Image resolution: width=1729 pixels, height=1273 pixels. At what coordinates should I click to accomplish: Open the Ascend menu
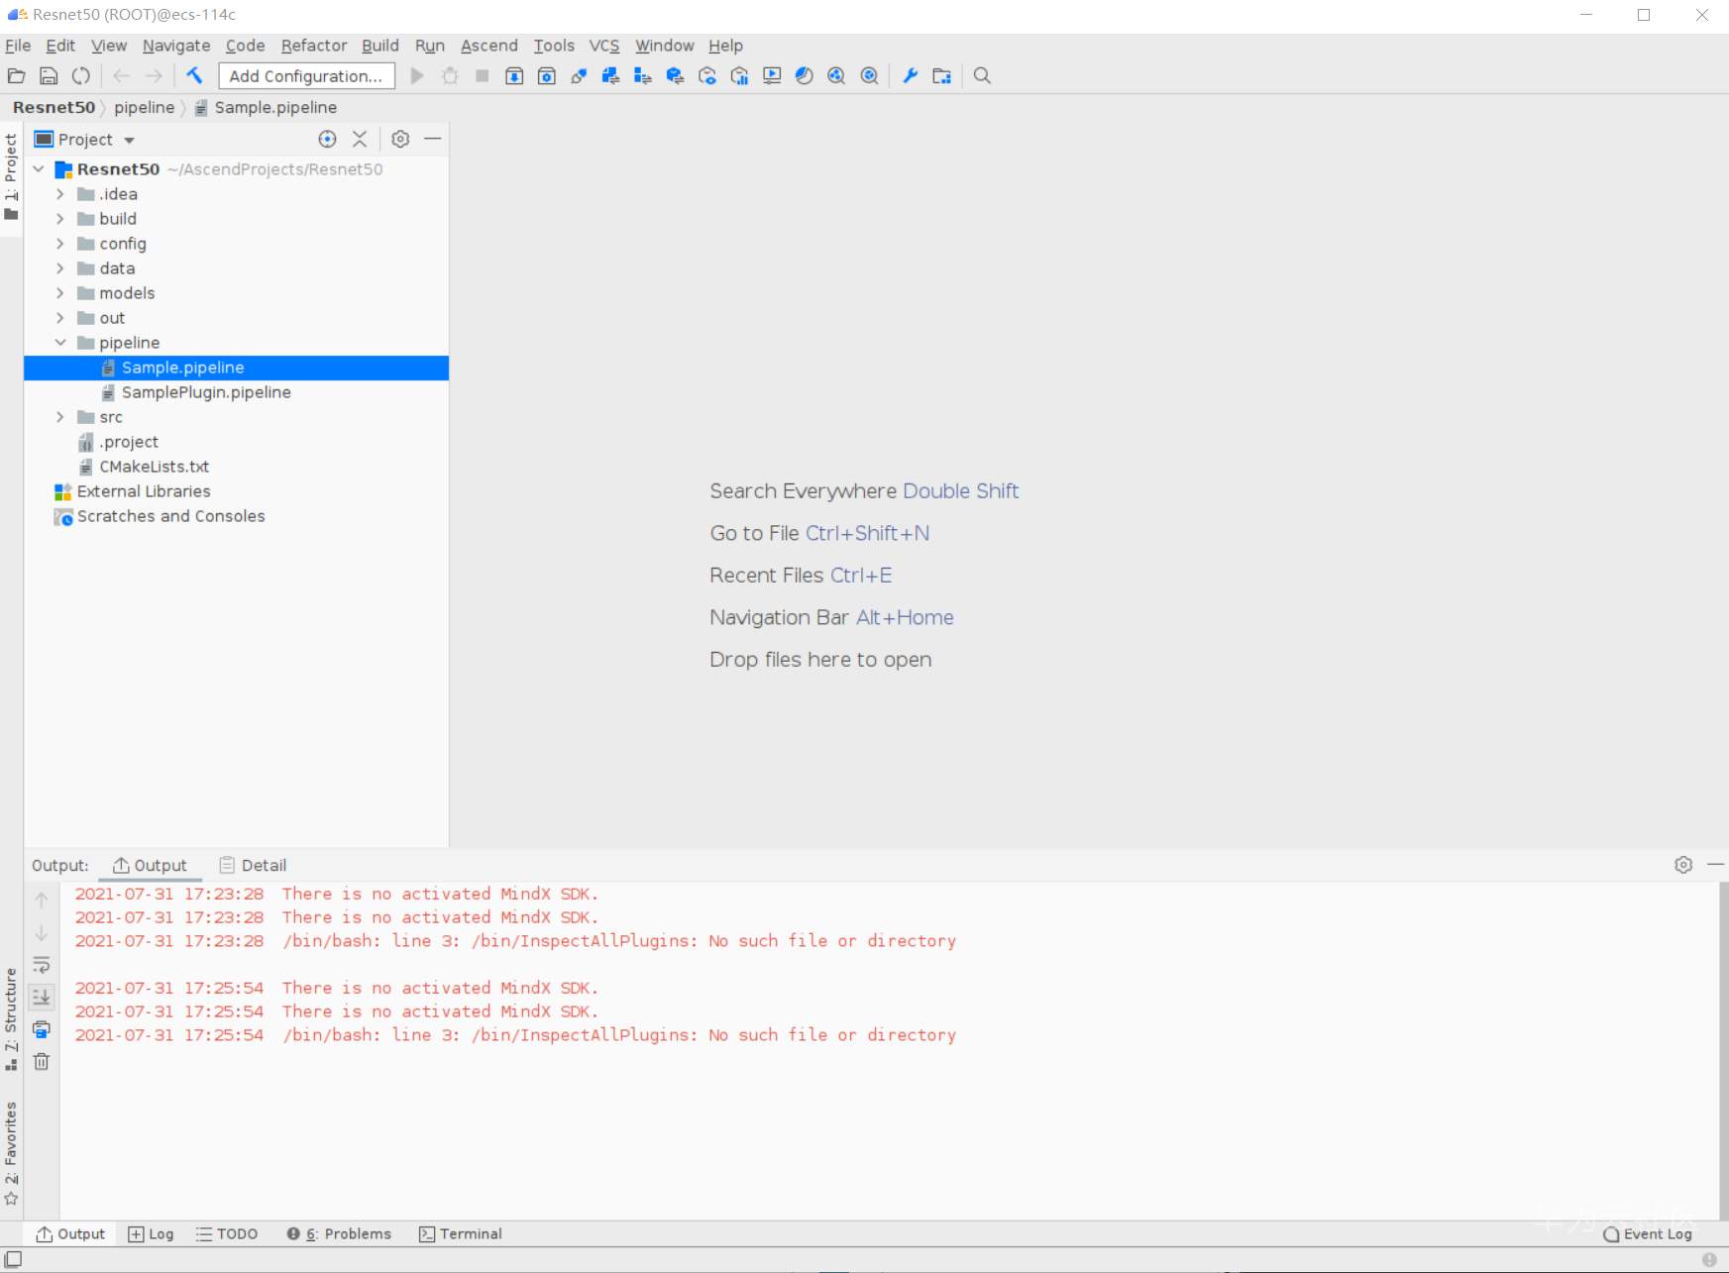point(488,46)
